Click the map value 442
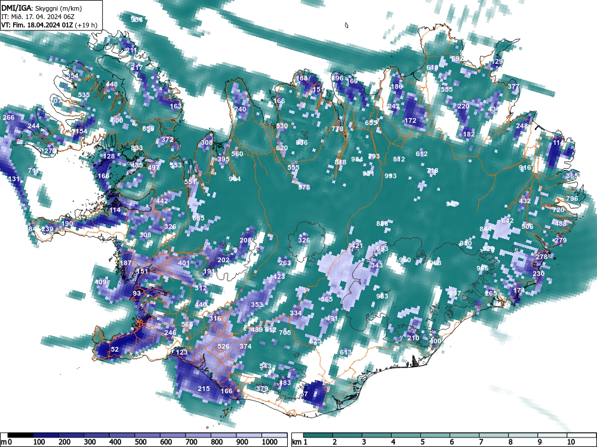Screen dimensions: 597x447 [162, 201]
